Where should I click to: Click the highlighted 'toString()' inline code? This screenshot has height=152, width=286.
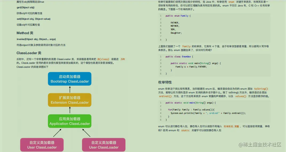pyautogui.click(x=261, y=89)
